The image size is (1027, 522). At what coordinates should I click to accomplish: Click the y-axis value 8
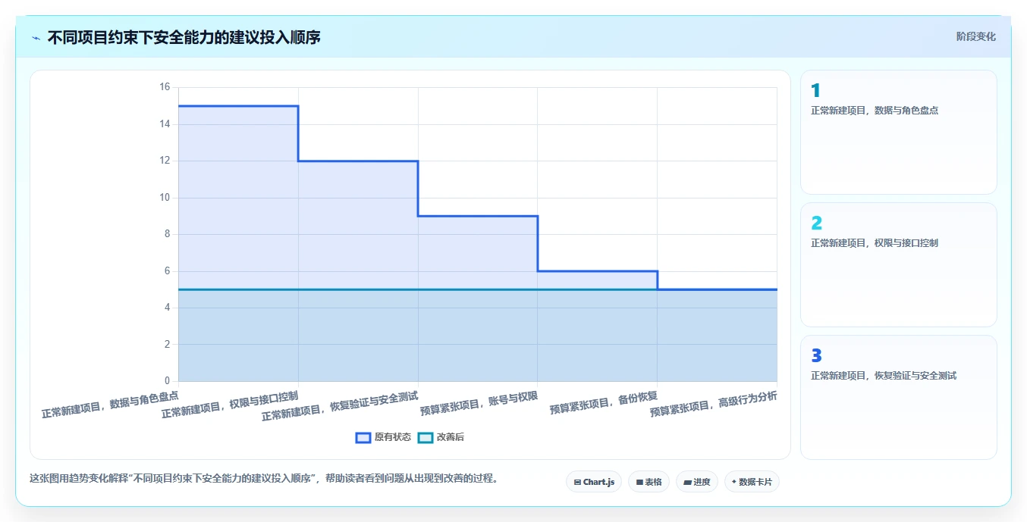(168, 234)
